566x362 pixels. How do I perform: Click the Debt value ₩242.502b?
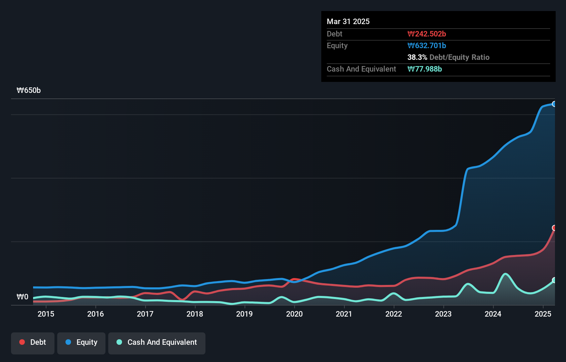(x=427, y=34)
